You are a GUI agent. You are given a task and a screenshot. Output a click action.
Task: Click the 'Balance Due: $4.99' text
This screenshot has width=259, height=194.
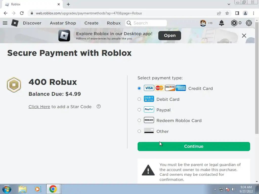pos(55,94)
